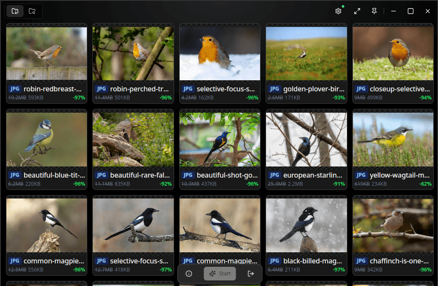Open JPG format badge on robin-redbreast image
438x286 pixels.
15,89
